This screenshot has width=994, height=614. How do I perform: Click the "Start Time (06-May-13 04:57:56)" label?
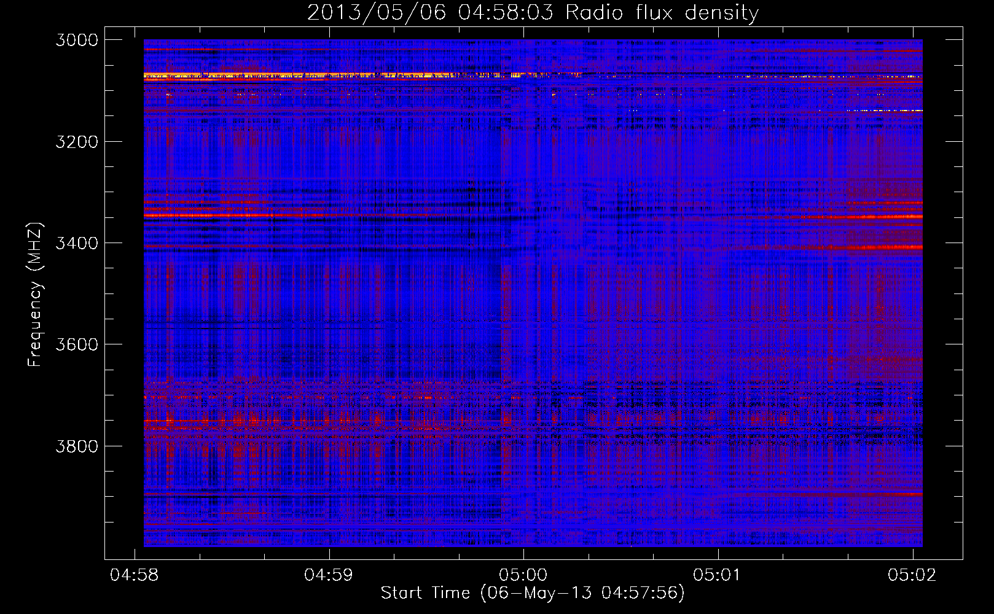[533, 593]
